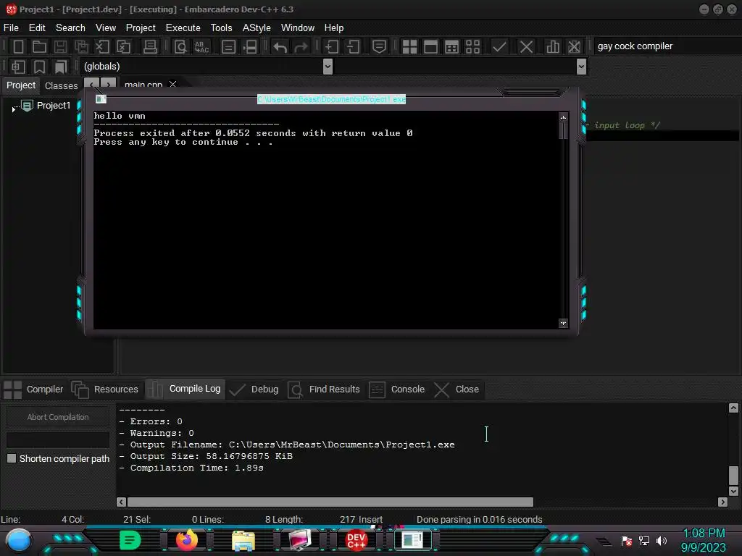Select Project1 in the project tree
The image size is (742, 556).
[x=53, y=106]
